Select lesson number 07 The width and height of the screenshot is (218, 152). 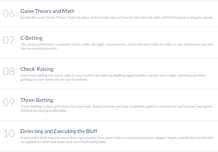(9, 40)
